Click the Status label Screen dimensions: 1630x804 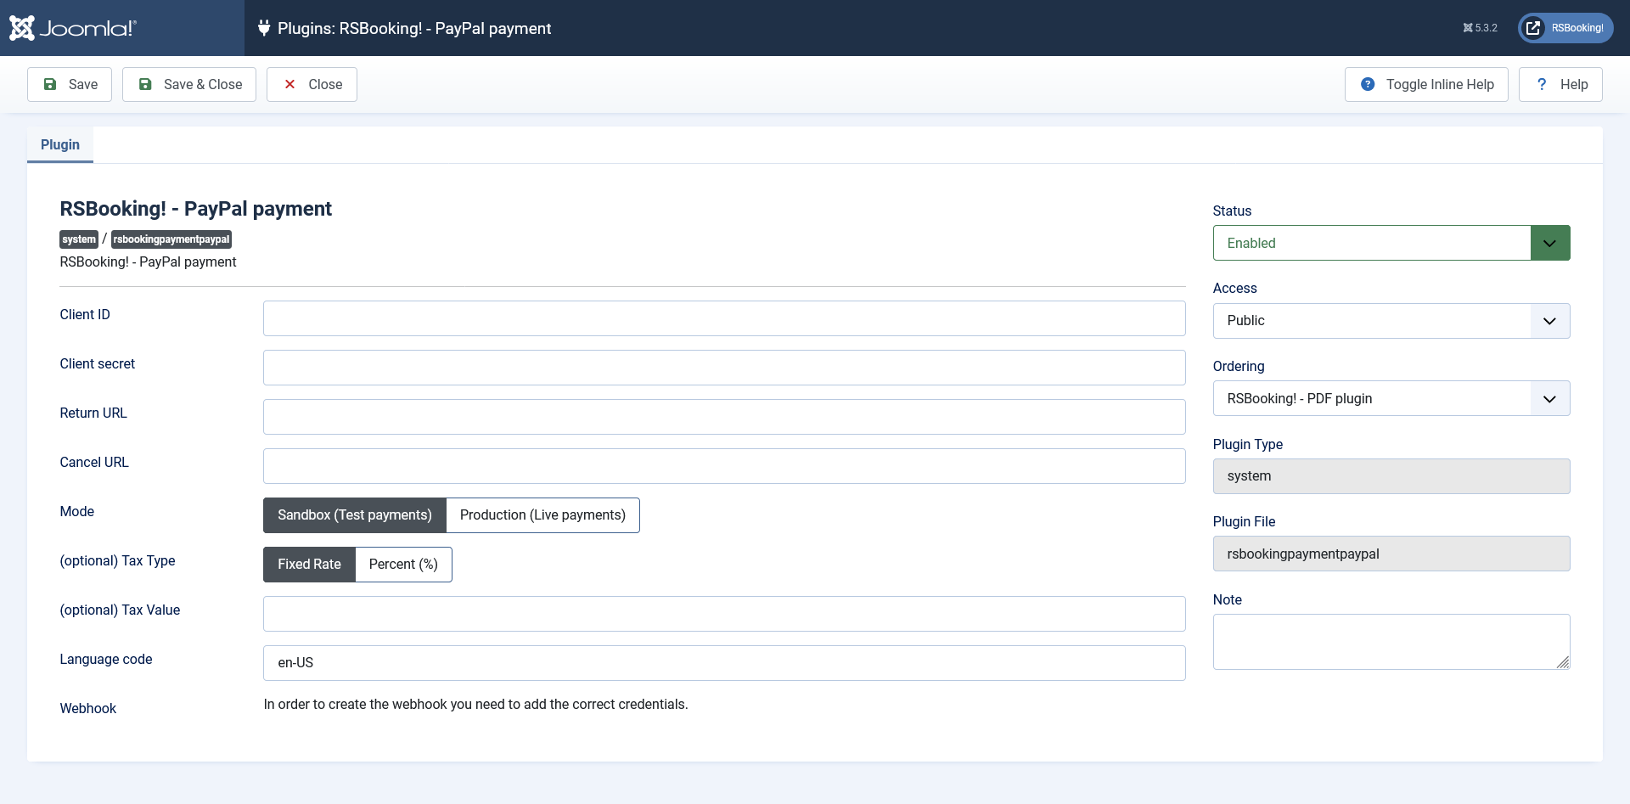click(1232, 211)
